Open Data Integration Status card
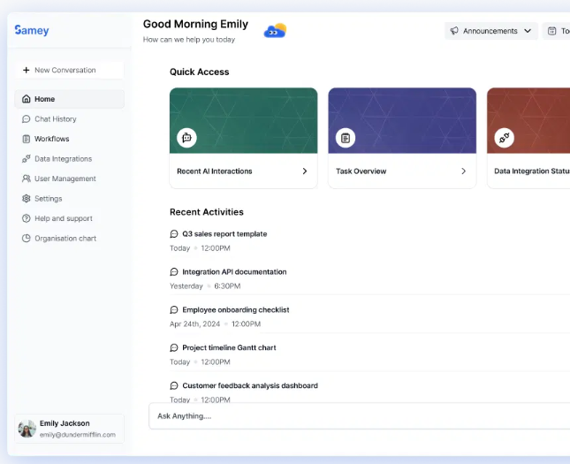This screenshot has height=464, width=570. tap(528, 138)
